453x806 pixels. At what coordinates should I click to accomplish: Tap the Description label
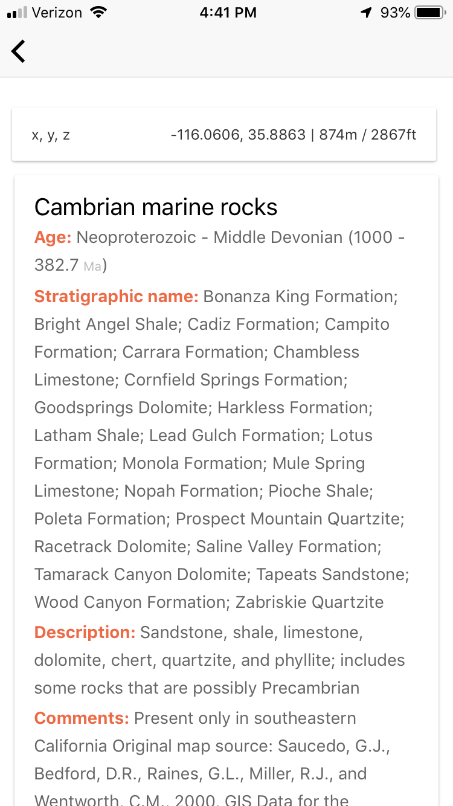point(85,633)
